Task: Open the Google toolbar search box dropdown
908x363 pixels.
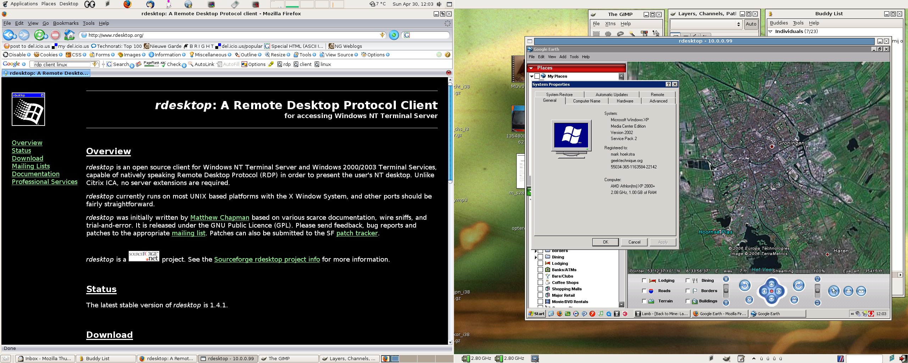Action: tap(95, 64)
